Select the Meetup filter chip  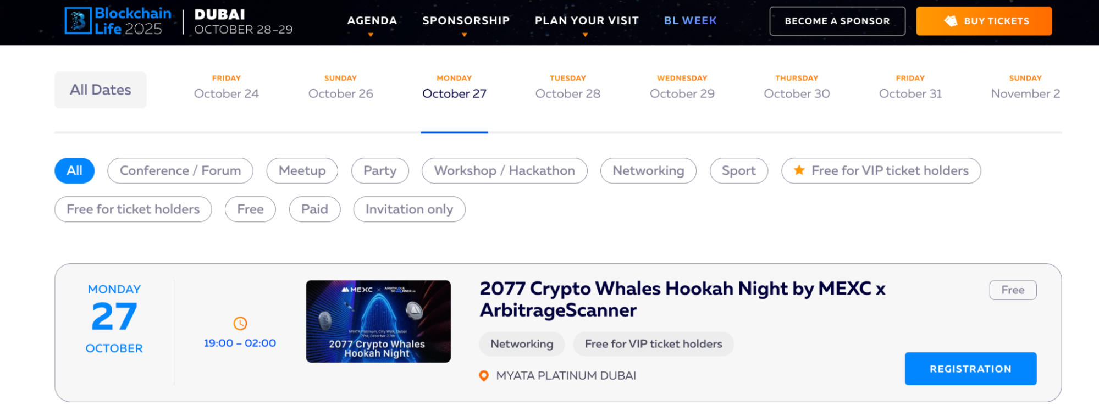point(302,170)
